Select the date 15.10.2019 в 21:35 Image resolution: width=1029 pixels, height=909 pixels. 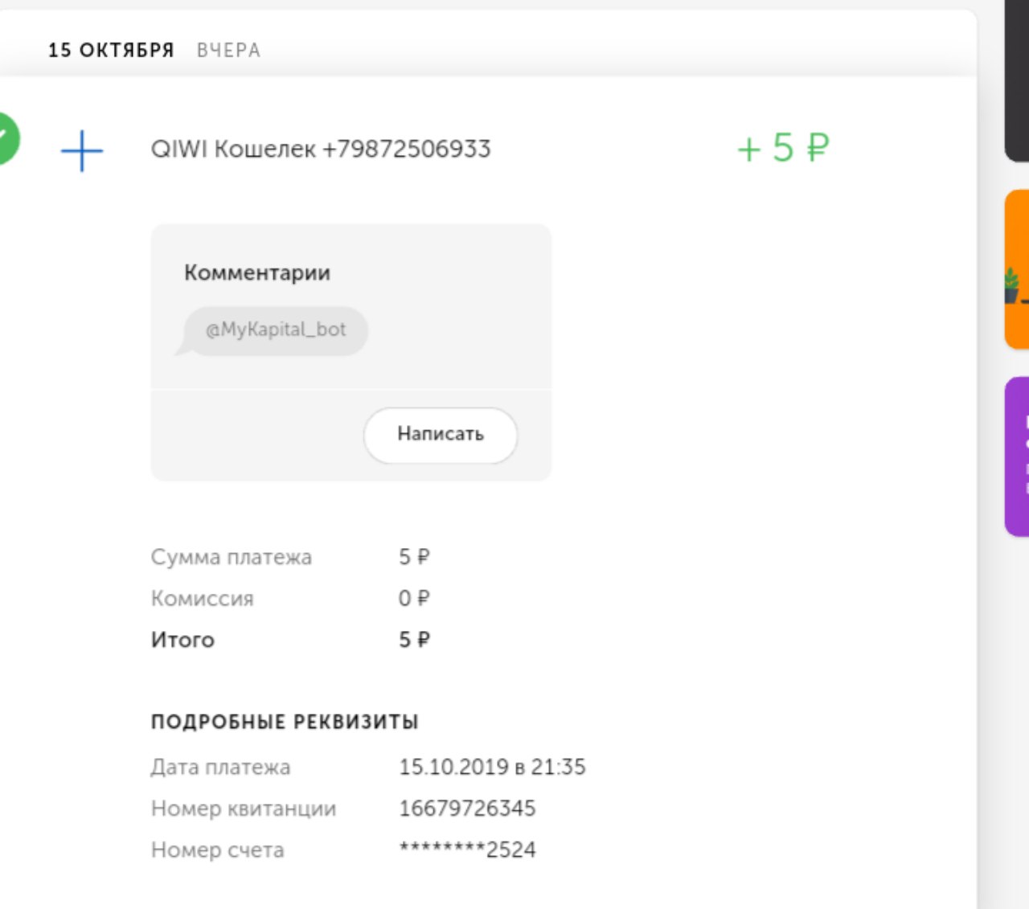coord(492,767)
